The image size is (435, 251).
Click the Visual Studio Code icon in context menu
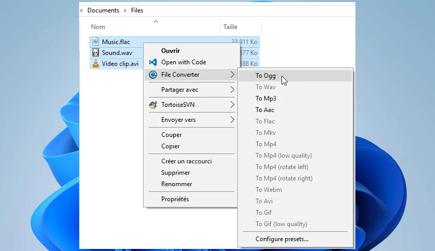click(x=153, y=62)
